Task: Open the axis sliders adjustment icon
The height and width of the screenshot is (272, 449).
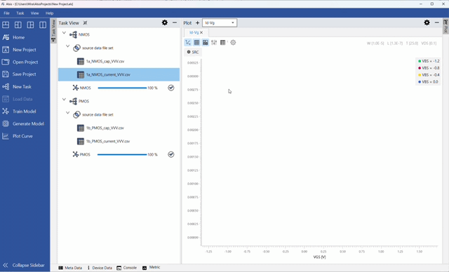Action: click(x=214, y=43)
